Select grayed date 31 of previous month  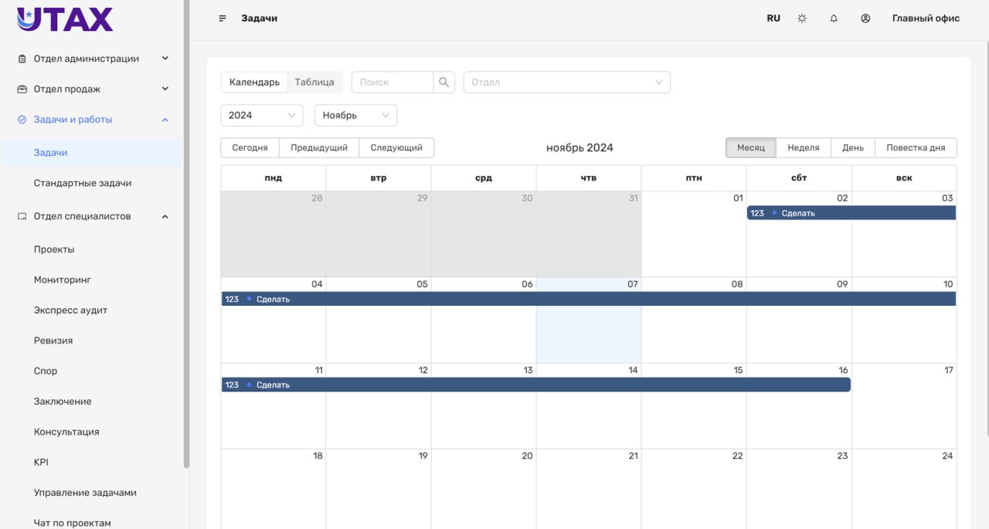[634, 198]
